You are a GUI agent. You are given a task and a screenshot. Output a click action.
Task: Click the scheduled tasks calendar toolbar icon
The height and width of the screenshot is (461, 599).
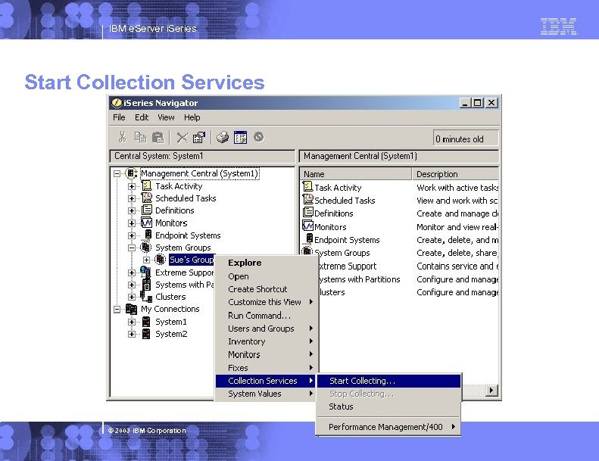(x=240, y=137)
